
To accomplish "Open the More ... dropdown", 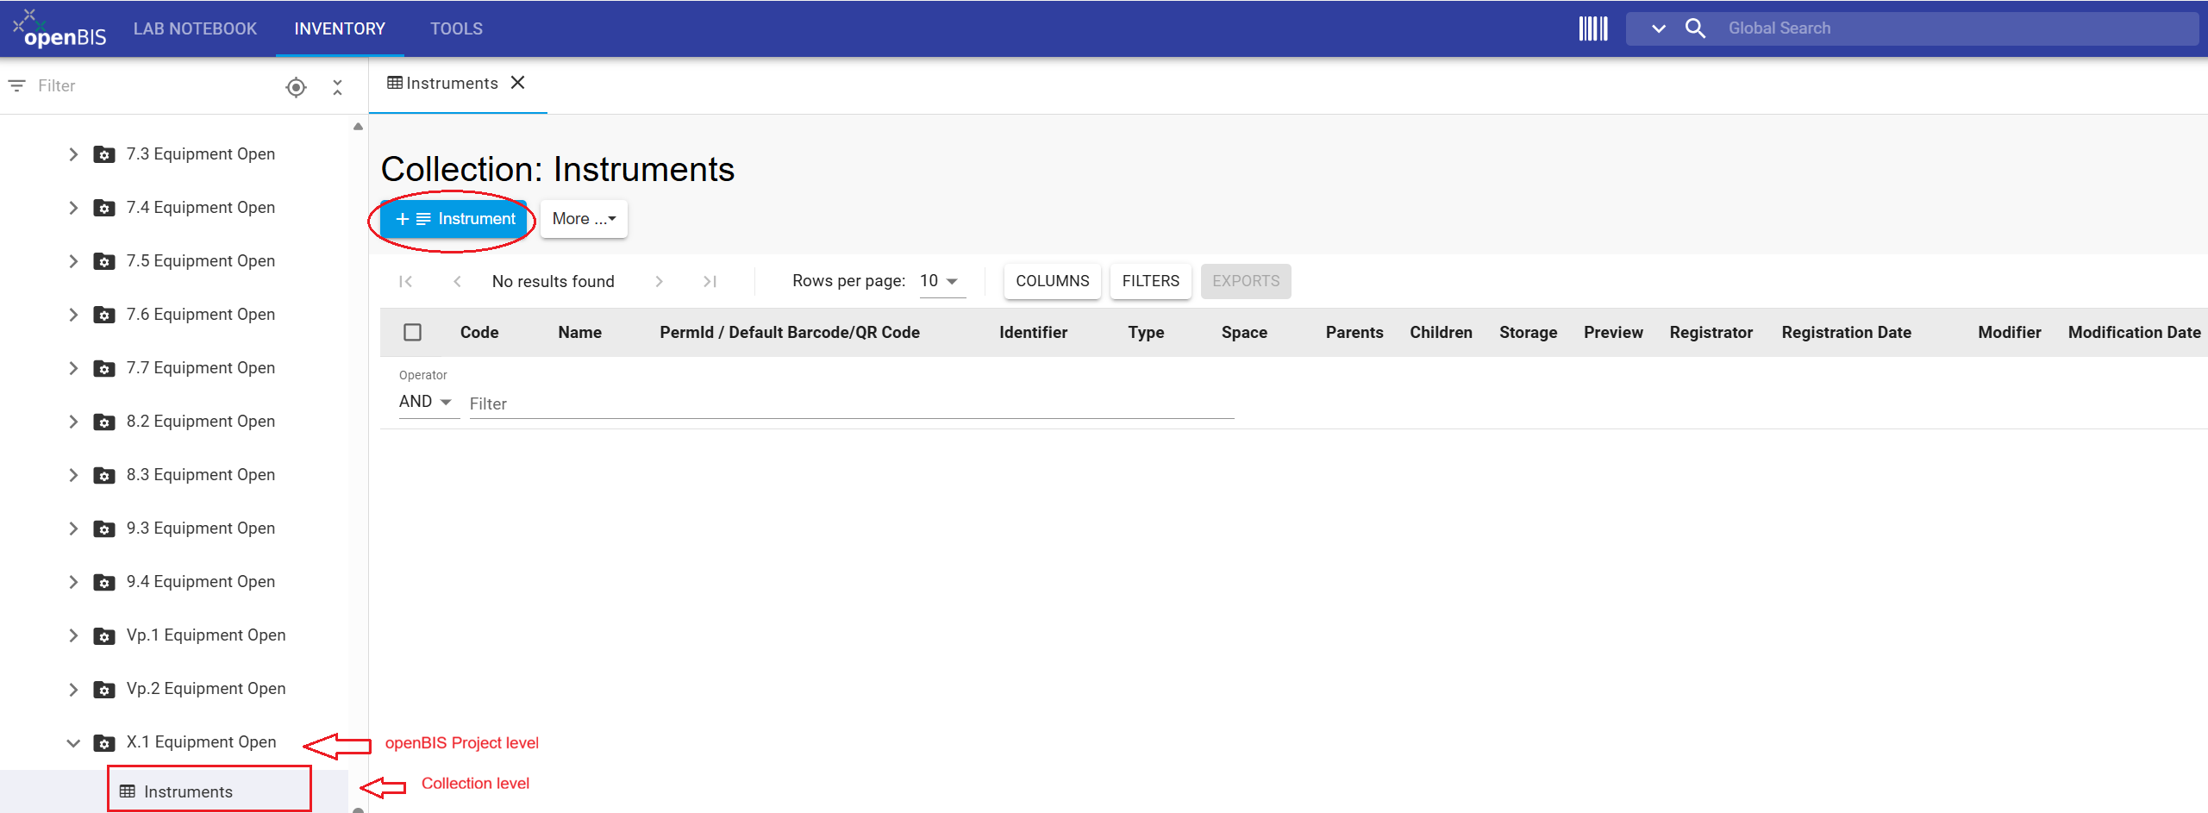I will 584,219.
